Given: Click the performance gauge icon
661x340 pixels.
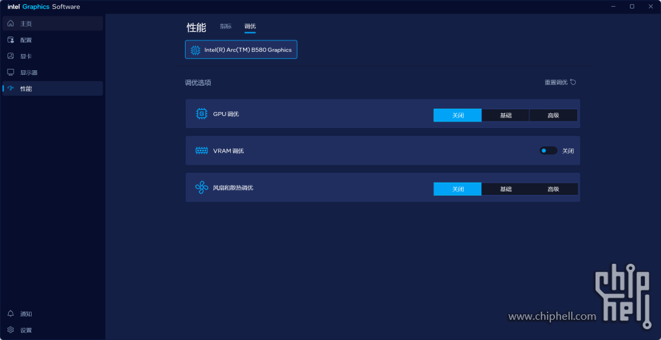Looking at the screenshot, I should coord(11,88).
